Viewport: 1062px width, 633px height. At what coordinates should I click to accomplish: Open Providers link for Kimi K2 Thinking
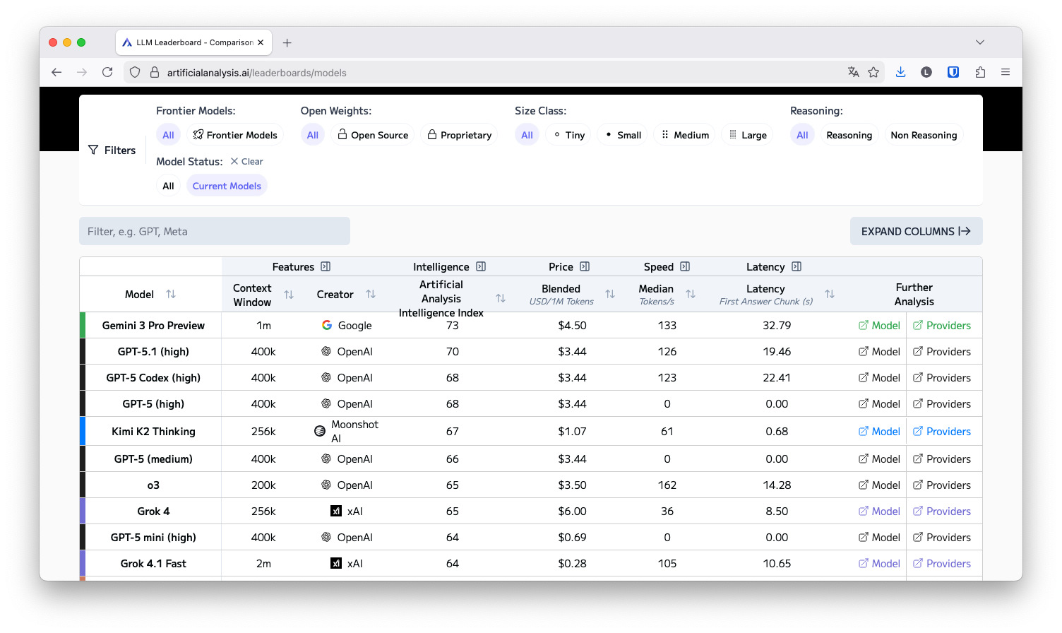click(942, 432)
